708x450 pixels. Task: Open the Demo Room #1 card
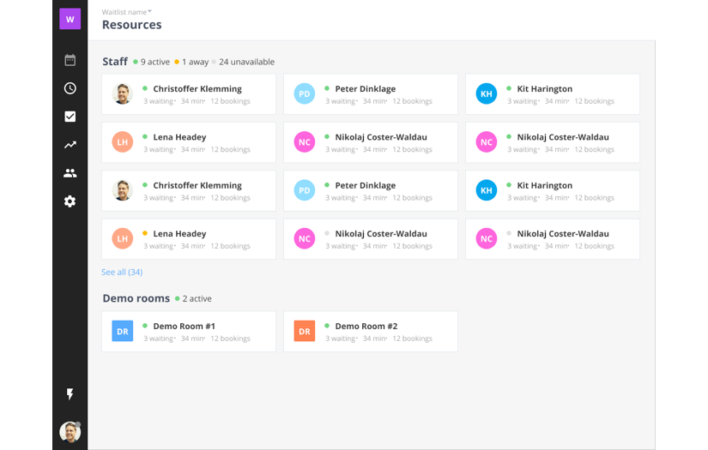189,332
